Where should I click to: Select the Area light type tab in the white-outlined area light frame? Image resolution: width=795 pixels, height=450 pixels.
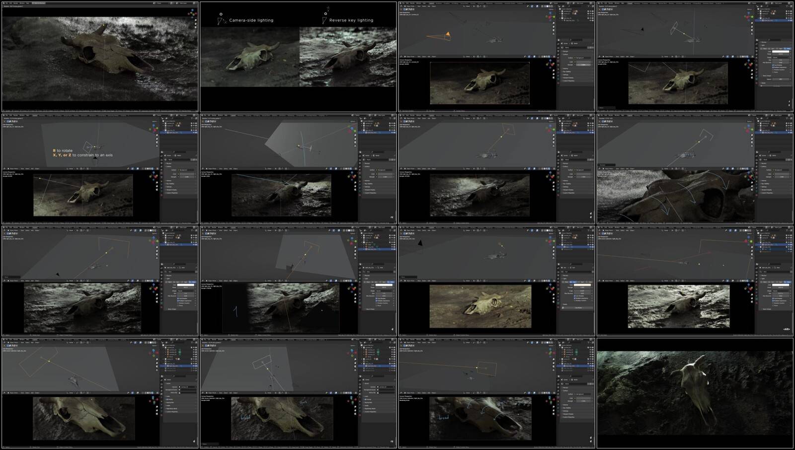pyautogui.click(x=788, y=48)
